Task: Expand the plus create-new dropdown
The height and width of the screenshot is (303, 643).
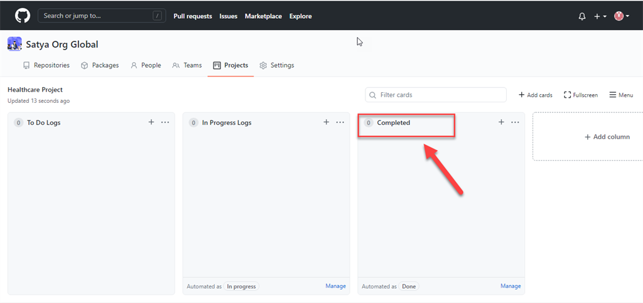Action: pyautogui.click(x=600, y=16)
